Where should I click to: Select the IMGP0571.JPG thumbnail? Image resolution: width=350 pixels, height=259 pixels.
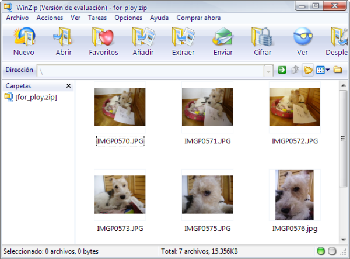point(207,108)
